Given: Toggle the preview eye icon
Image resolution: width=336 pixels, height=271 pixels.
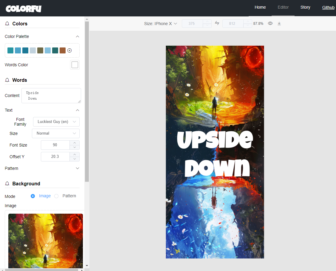Looking at the screenshot, I should click(x=270, y=23).
